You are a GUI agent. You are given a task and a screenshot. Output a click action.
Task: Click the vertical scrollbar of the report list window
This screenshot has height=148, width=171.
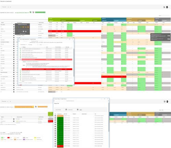pyautogui.click(x=109, y=117)
